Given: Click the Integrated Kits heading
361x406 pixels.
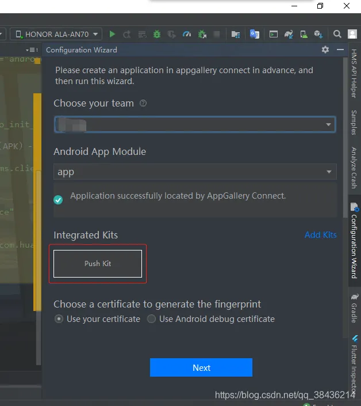Looking at the screenshot, I should (86, 235).
